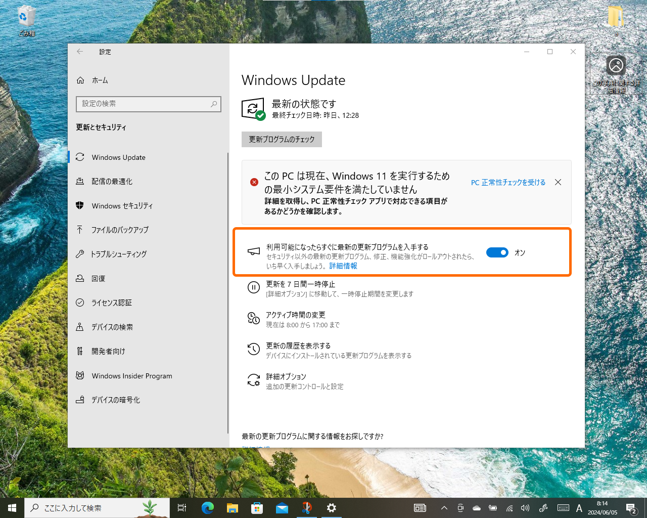Disable receiving latest updates immediately
Screen dimensions: 647x518
497,252
